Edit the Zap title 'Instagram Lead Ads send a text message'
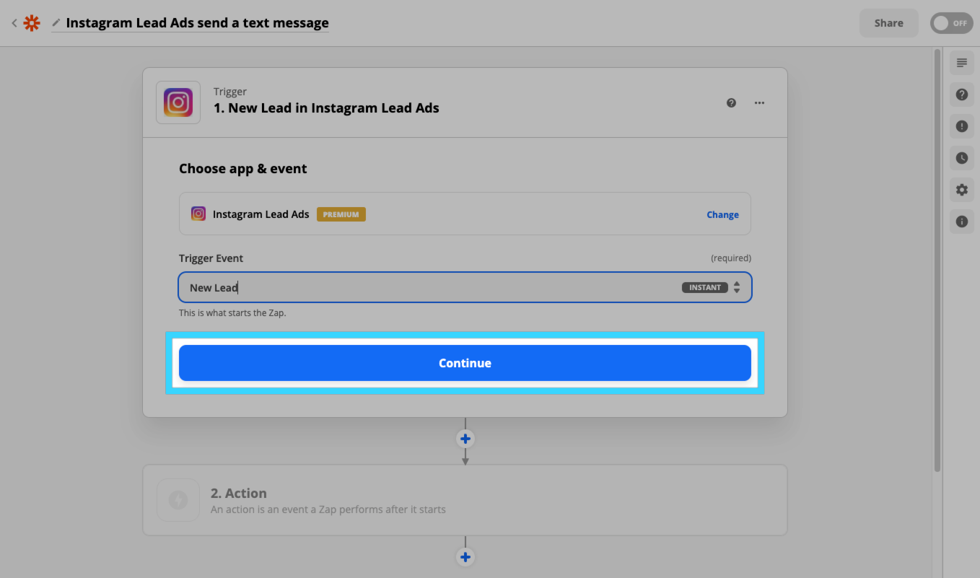This screenshot has width=980, height=578. (197, 23)
